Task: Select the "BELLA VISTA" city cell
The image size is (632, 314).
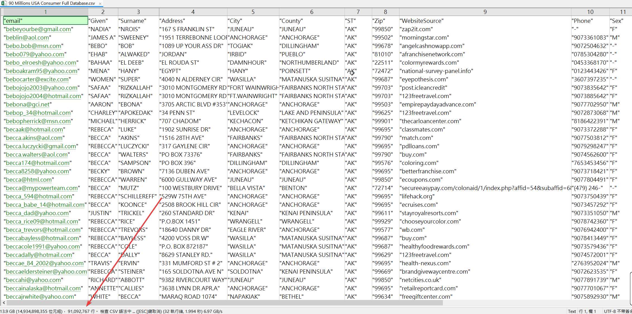Action: tap(253, 188)
